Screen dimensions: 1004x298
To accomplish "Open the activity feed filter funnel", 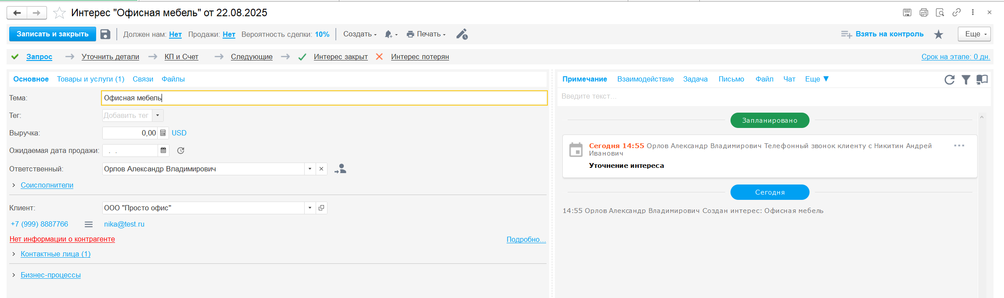I will tap(966, 79).
